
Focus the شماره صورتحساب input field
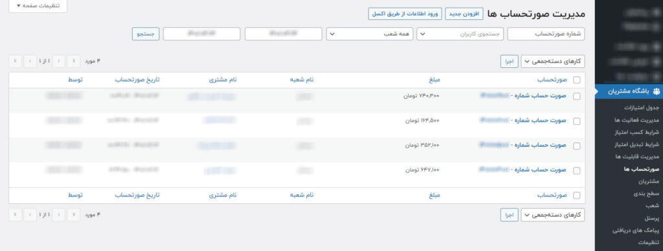pyautogui.click(x=546, y=34)
